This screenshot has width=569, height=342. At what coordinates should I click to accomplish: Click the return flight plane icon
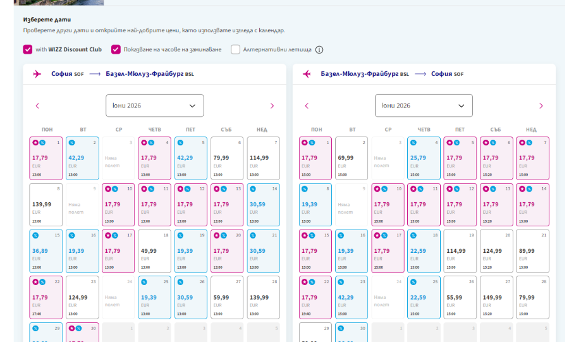tap(307, 74)
